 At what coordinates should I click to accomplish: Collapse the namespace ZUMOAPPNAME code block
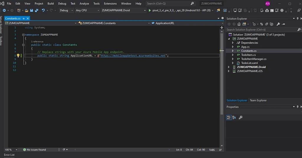[23, 35]
